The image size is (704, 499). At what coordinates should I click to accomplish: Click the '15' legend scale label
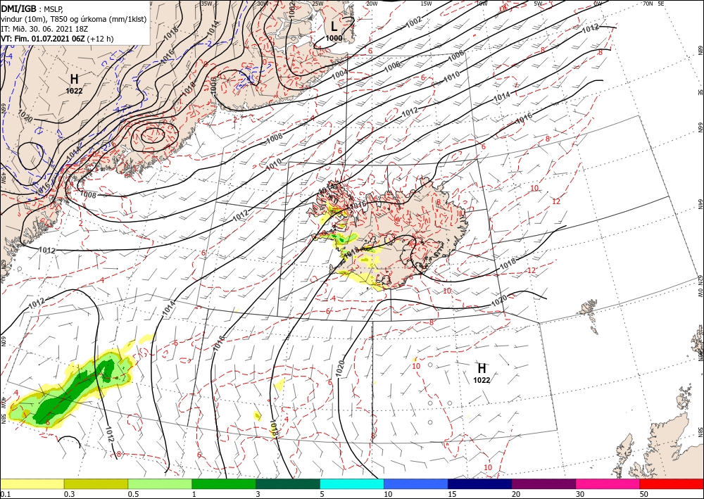[x=452, y=494]
